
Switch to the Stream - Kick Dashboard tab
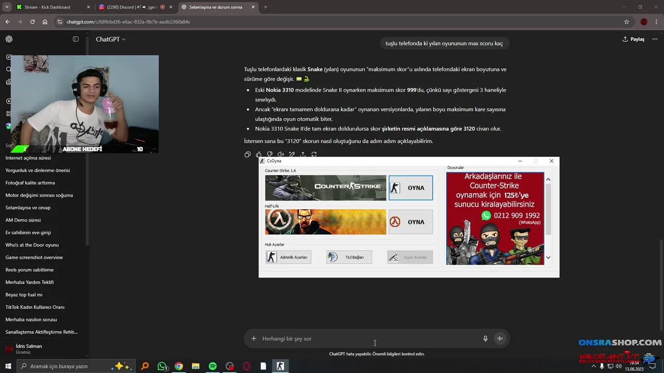[53, 7]
